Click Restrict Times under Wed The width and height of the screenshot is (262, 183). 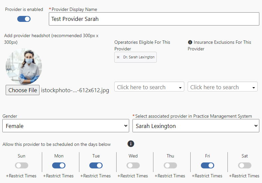pos(133,176)
